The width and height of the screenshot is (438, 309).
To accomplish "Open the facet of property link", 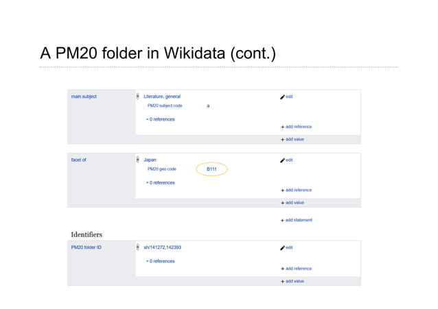I will (78, 160).
